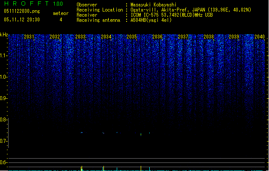Click the 0.7 kHz axis label
The width and height of the screenshot is (269, 171).
click(3, 141)
